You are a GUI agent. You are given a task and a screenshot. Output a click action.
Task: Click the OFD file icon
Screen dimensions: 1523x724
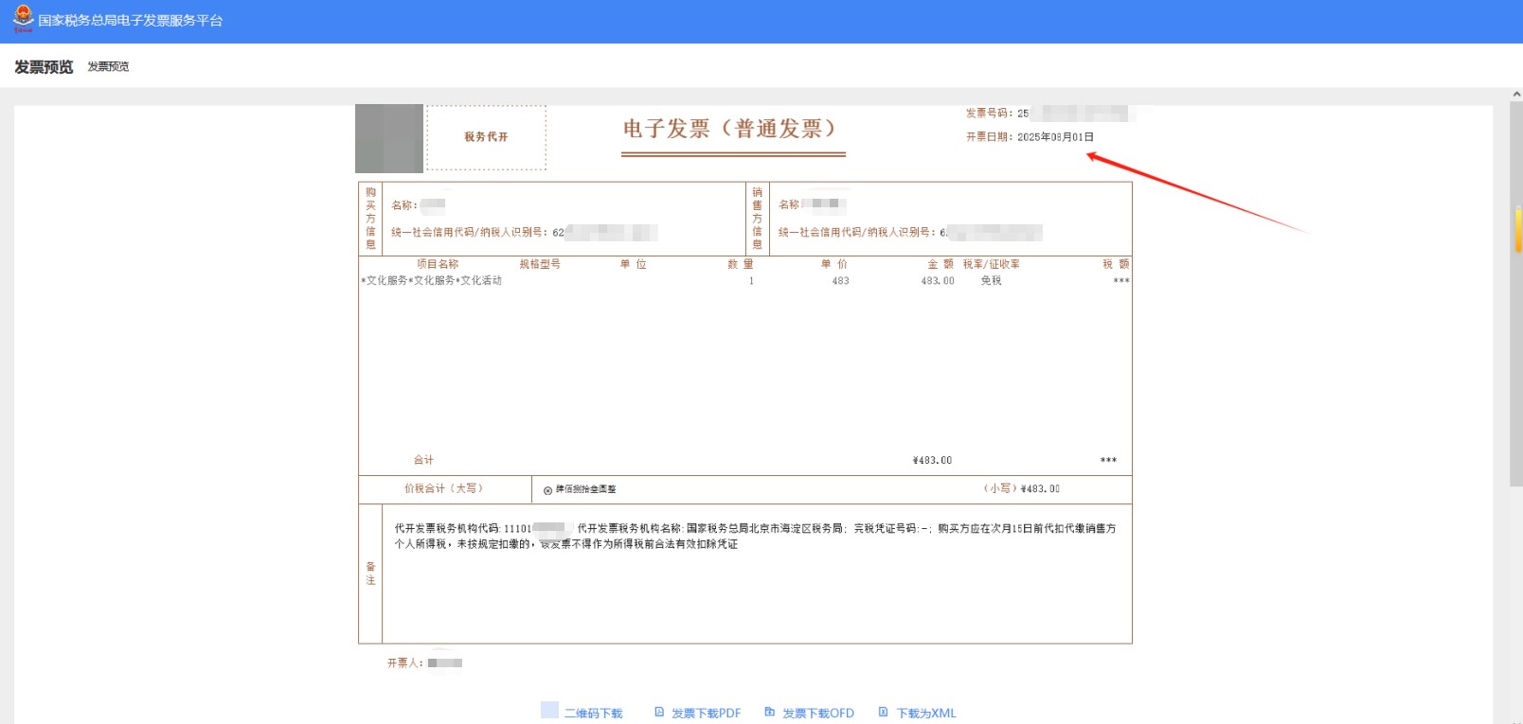tap(770, 712)
